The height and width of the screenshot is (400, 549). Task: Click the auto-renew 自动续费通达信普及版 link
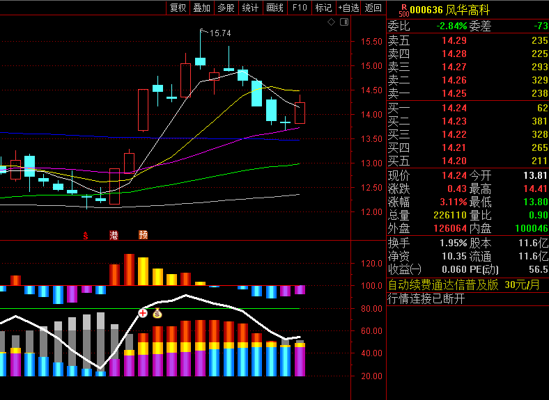click(x=444, y=285)
